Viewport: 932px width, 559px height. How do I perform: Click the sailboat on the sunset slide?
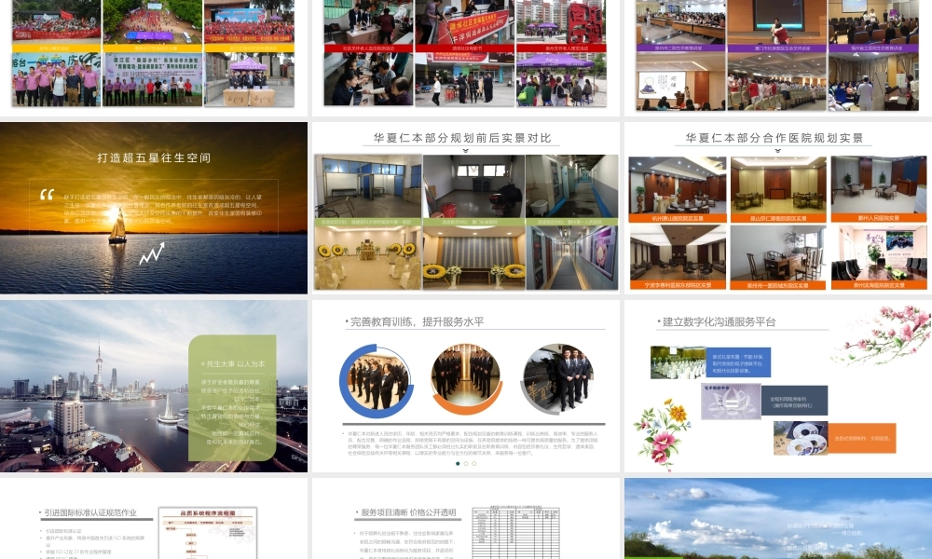coord(117,225)
